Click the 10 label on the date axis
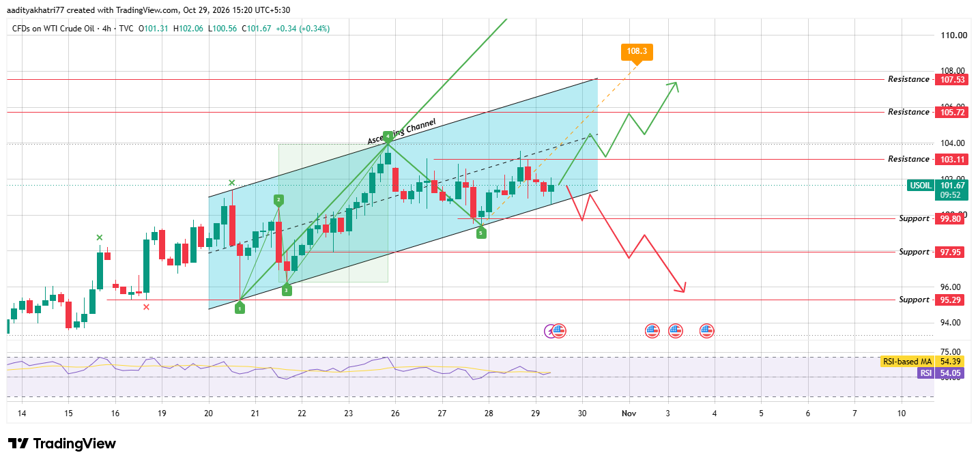This screenshot has height=464, width=978. [902, 414]
